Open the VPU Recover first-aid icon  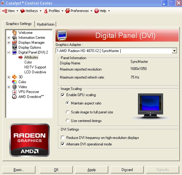14,92
